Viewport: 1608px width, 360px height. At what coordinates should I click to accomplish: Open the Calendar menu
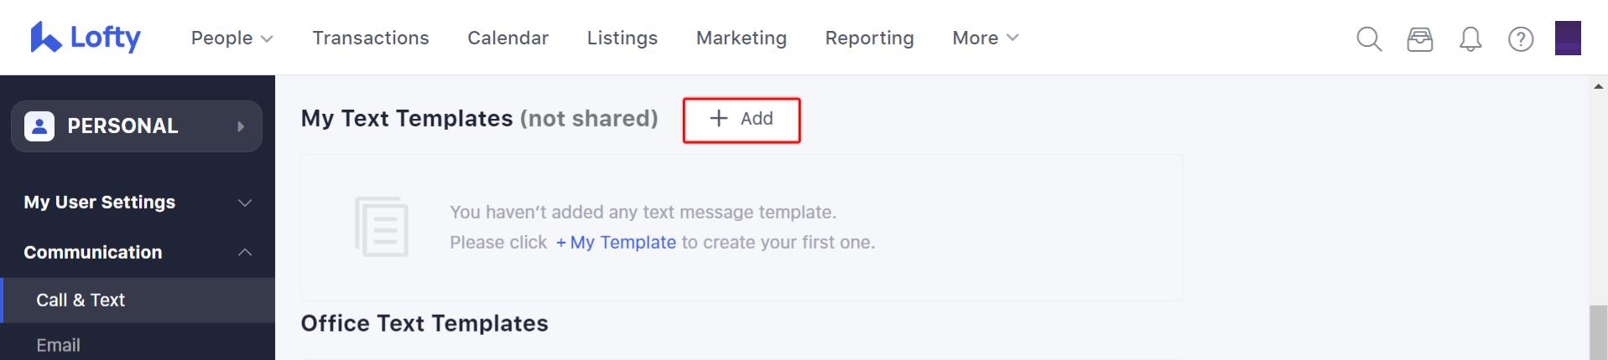click(x=507, y=38)
